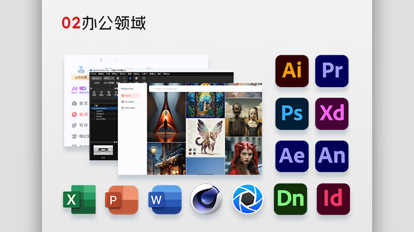Click the KeyShot aperture icon
Screen dimensions: 414x232
click(x=248, y=199)
